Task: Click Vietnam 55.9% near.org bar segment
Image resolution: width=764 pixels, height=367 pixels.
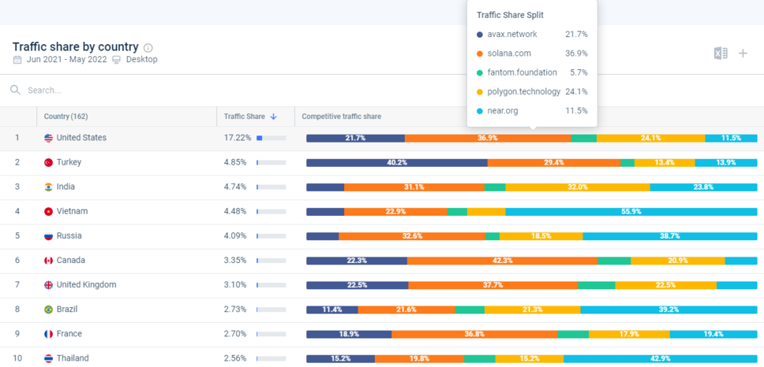Action: pos(631,211)
